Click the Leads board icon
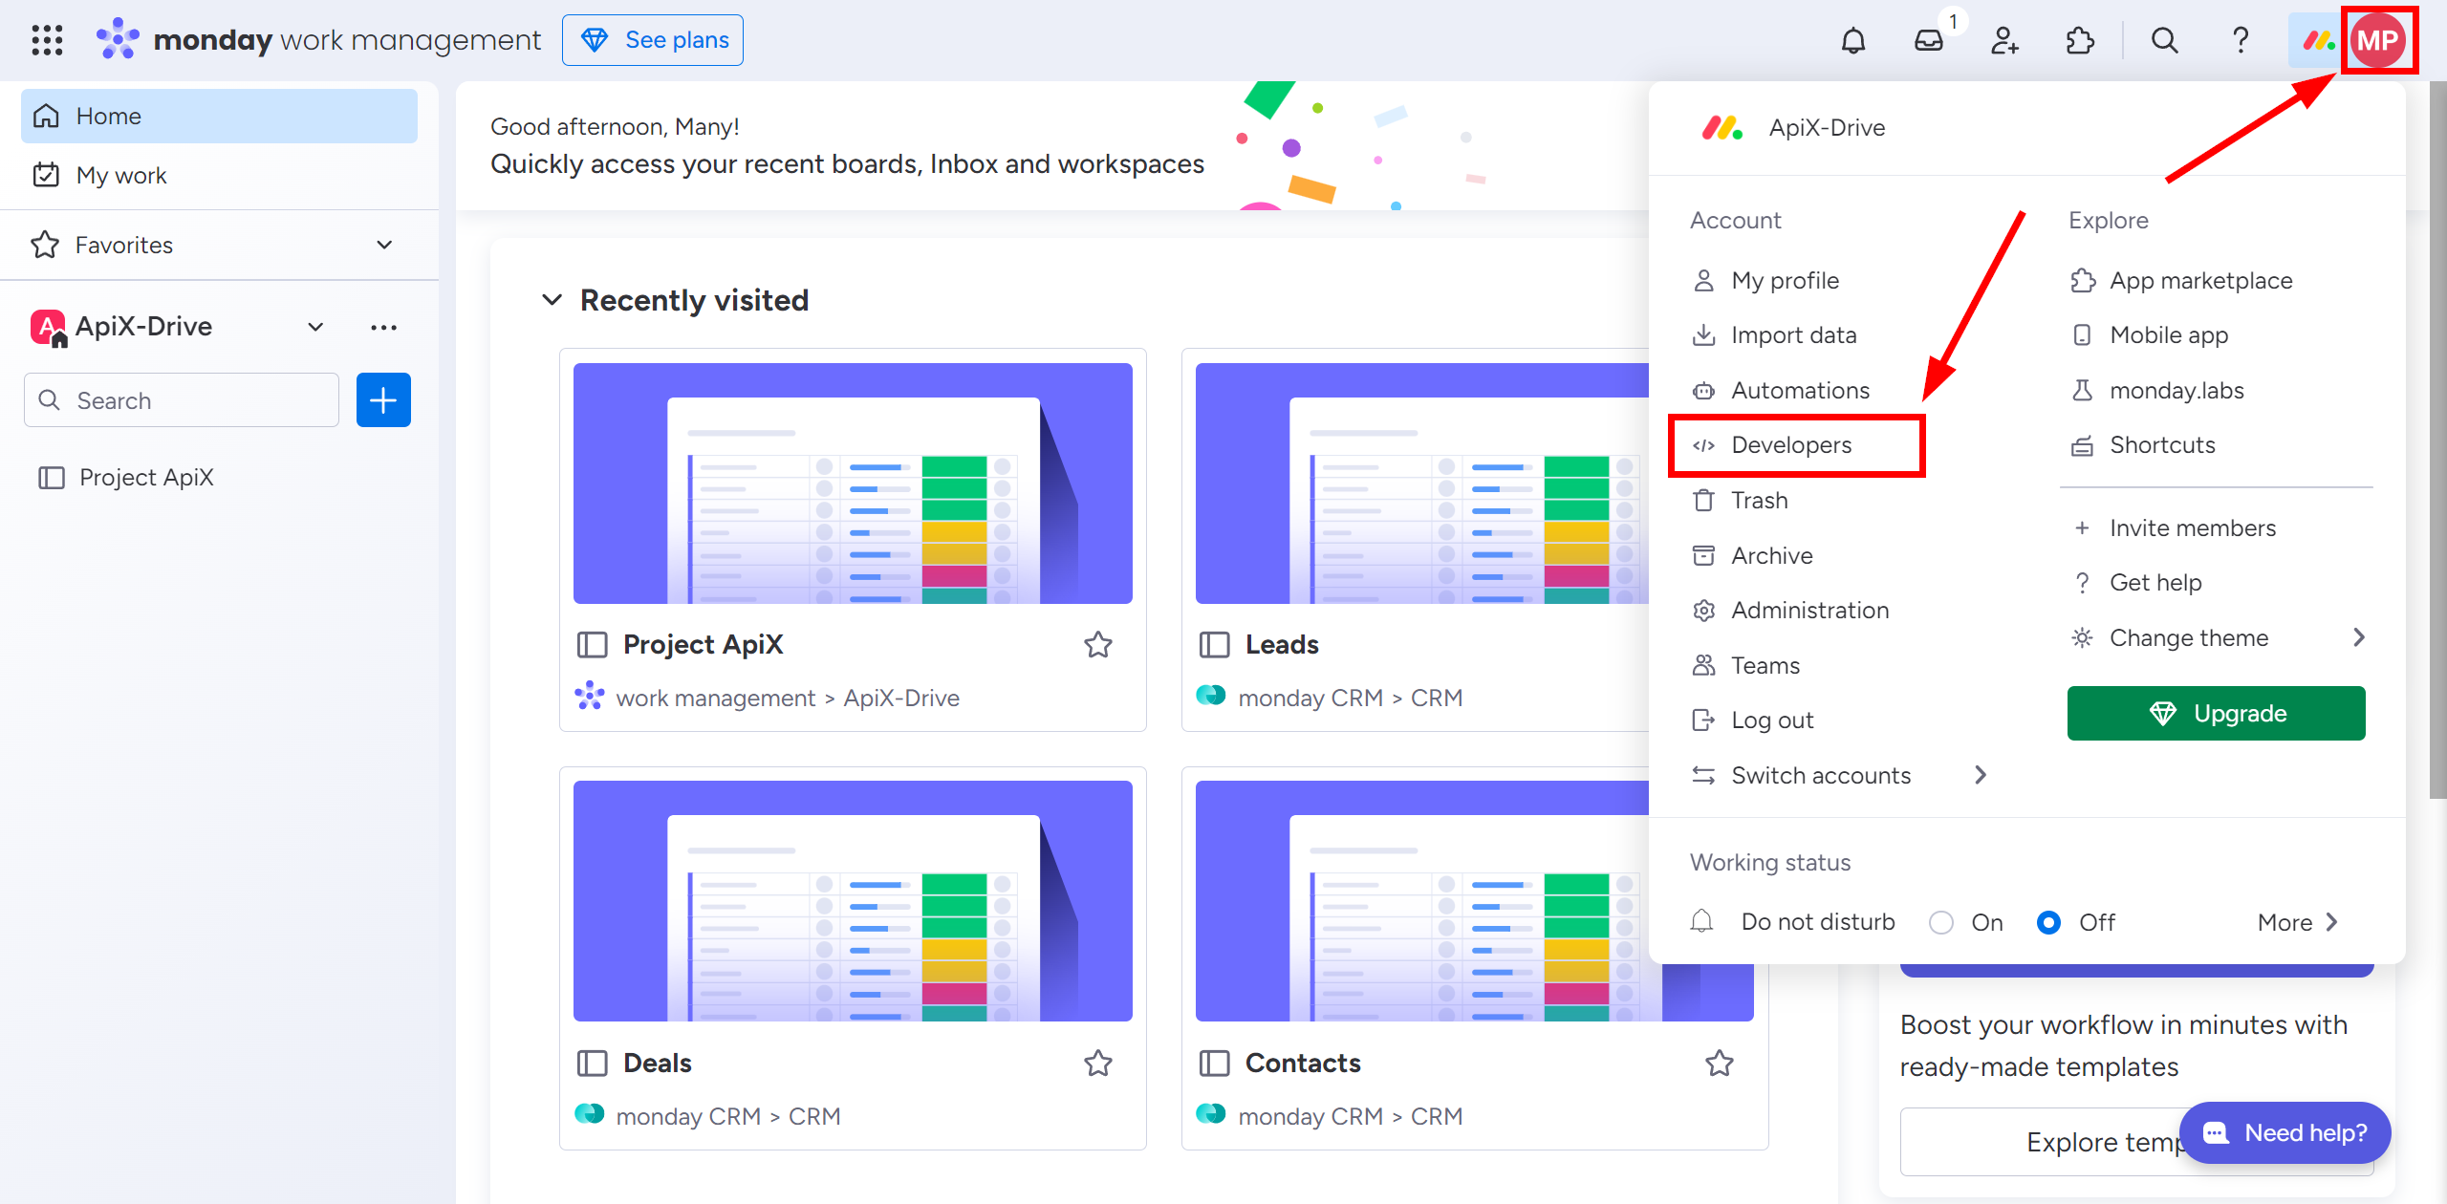The width and height of the screenshot is (2447, 1204). coord(1214,645)
